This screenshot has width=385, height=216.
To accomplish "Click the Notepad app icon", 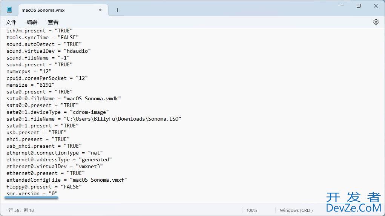I will [x=9, y=10].
